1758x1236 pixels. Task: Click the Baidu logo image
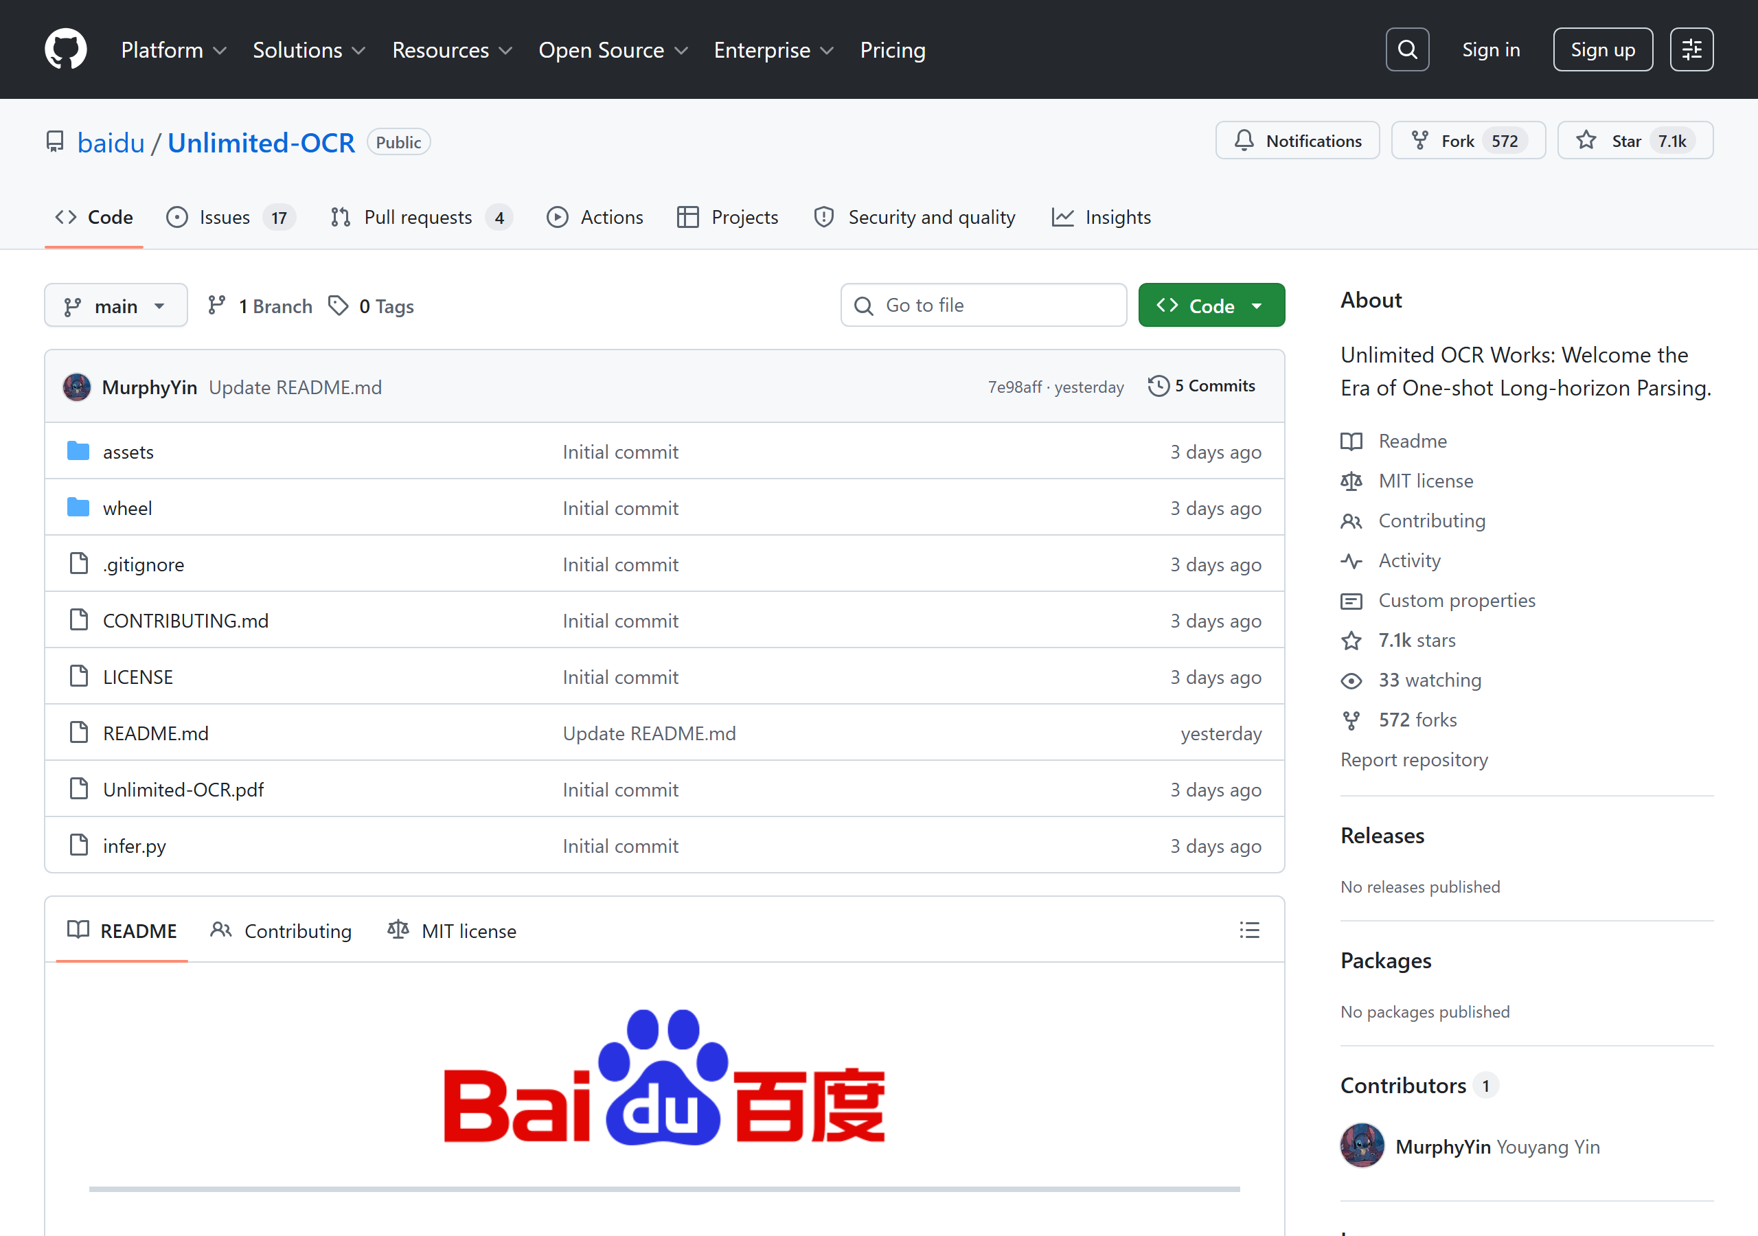(664, 1077)
